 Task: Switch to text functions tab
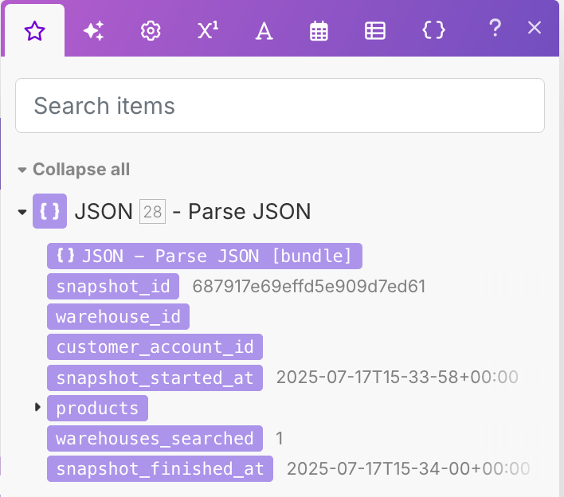coord(264,31)
